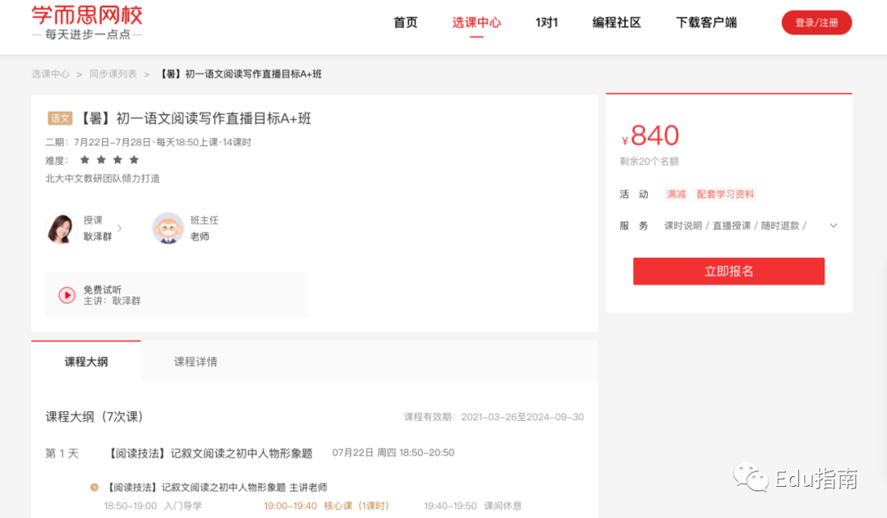Click the 满减 activity tag
The image size is (887, 518).
pyautogui.click(x=676, y=195)
